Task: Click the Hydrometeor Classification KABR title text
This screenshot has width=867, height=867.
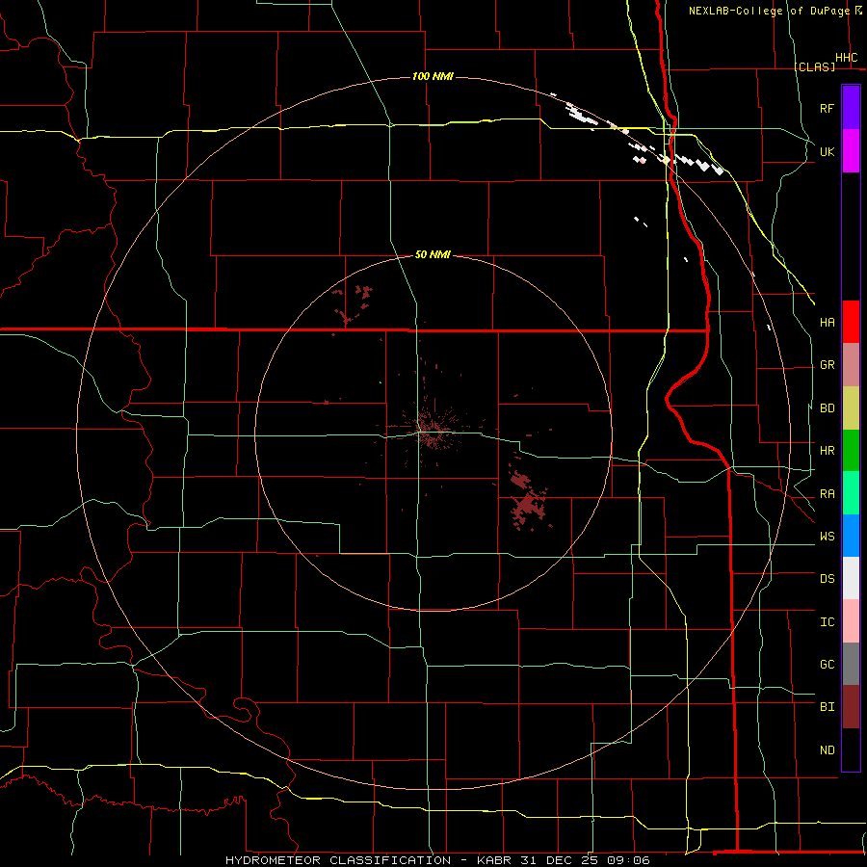Action: click(x=437, y=860)
